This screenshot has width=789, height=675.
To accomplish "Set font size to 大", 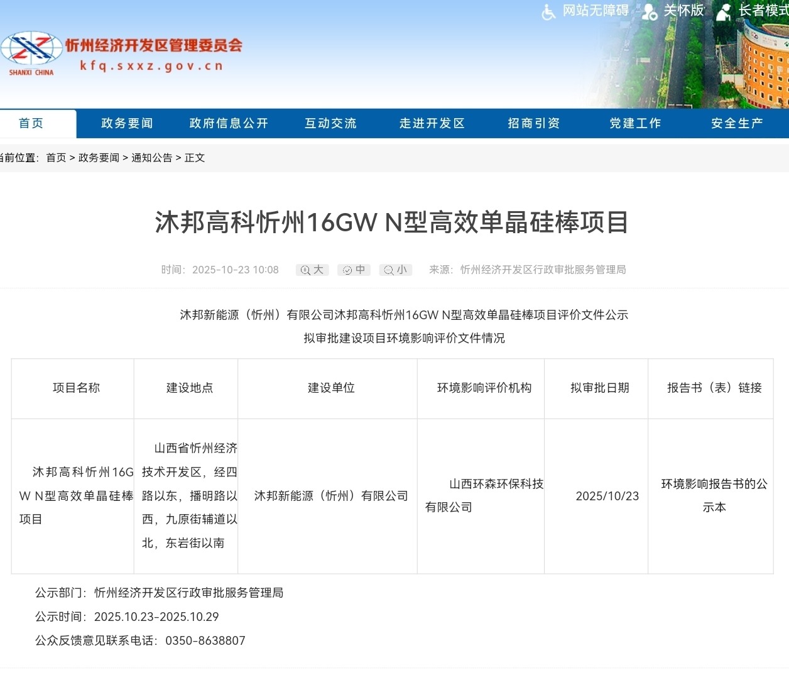I will click(x=312, y=270).
